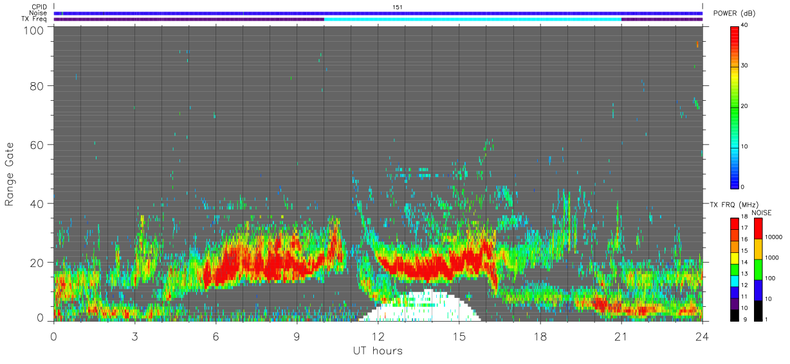The image size is (790, 364).
Task: Click the 40 label on Range Gate axis
Action: pos(38,204)
